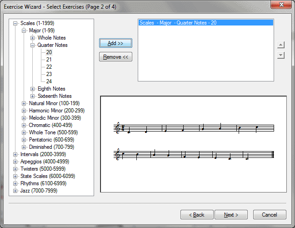Cancel the Exercise Wizard

(x=270, y=215)
